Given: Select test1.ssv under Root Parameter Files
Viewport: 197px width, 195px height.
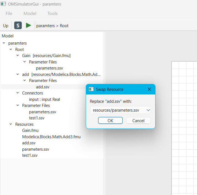Looking at the screenshot, I should tap(37, 118).
